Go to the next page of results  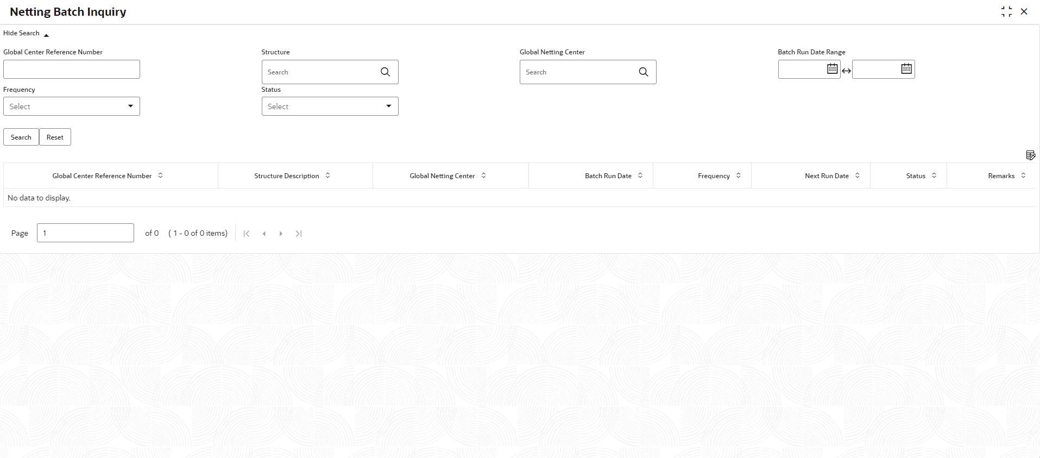point(281,234)
